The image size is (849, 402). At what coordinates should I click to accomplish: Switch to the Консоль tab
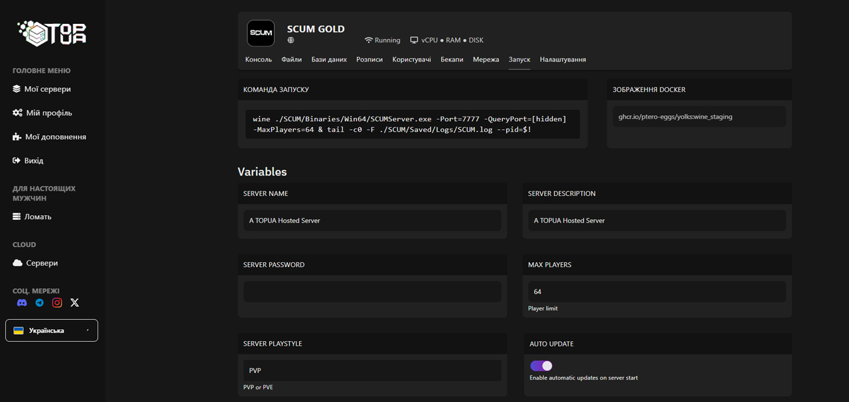point(258,60)
